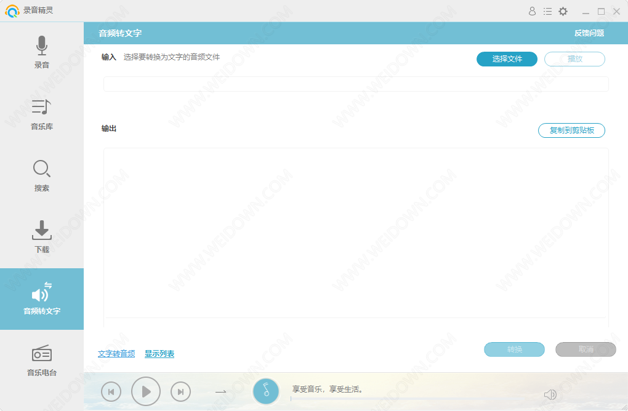Click the 选择文件 button

(x=507, y=59)
